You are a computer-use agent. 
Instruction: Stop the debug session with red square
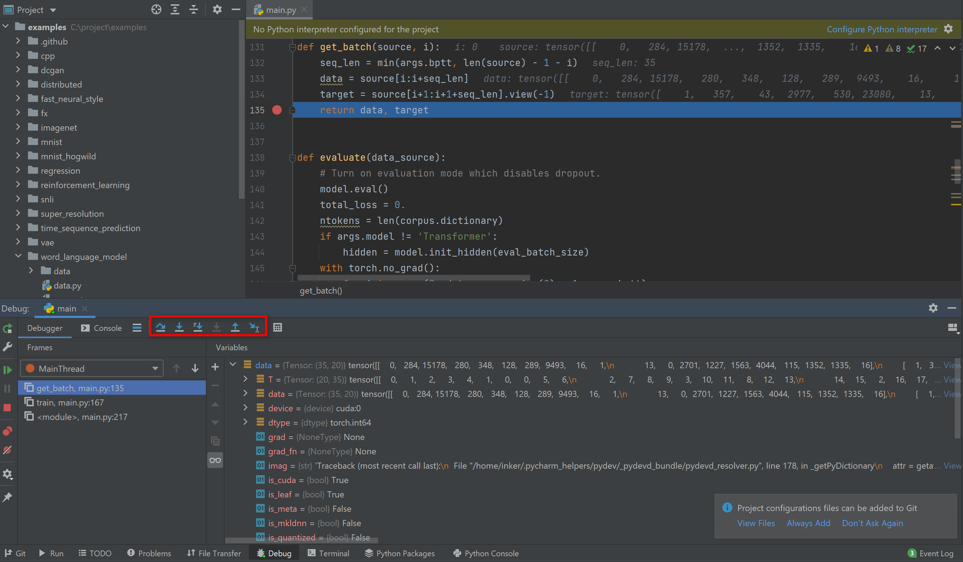coord(7,408)
